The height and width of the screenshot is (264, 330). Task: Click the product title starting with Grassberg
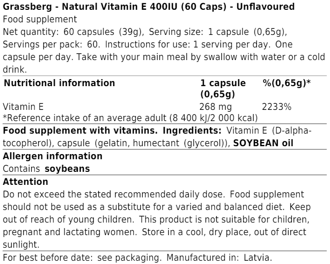149,7
